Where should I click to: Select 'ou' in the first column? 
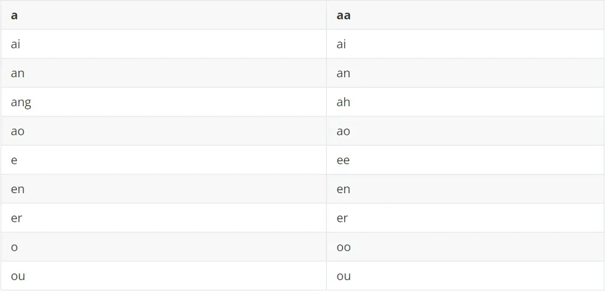pos(163,275)
